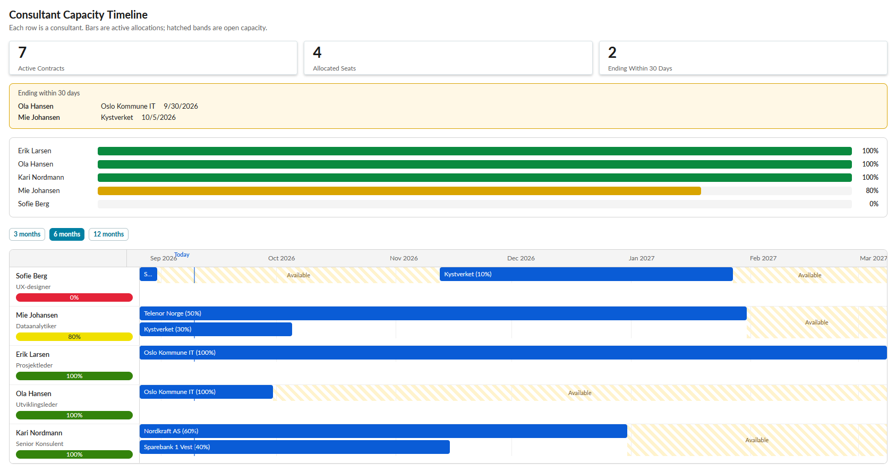Click the "Dataanalytiker" role label
The width and height of the screenshot is (896, 473).
(36, 326)
